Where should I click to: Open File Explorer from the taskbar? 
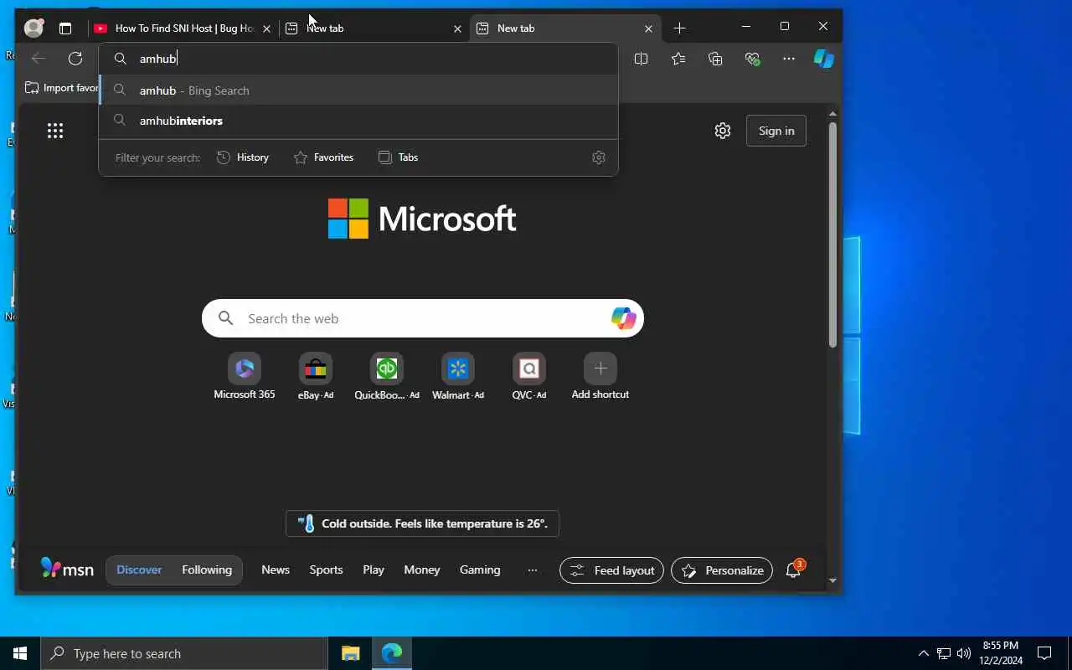tap(350, 653)
